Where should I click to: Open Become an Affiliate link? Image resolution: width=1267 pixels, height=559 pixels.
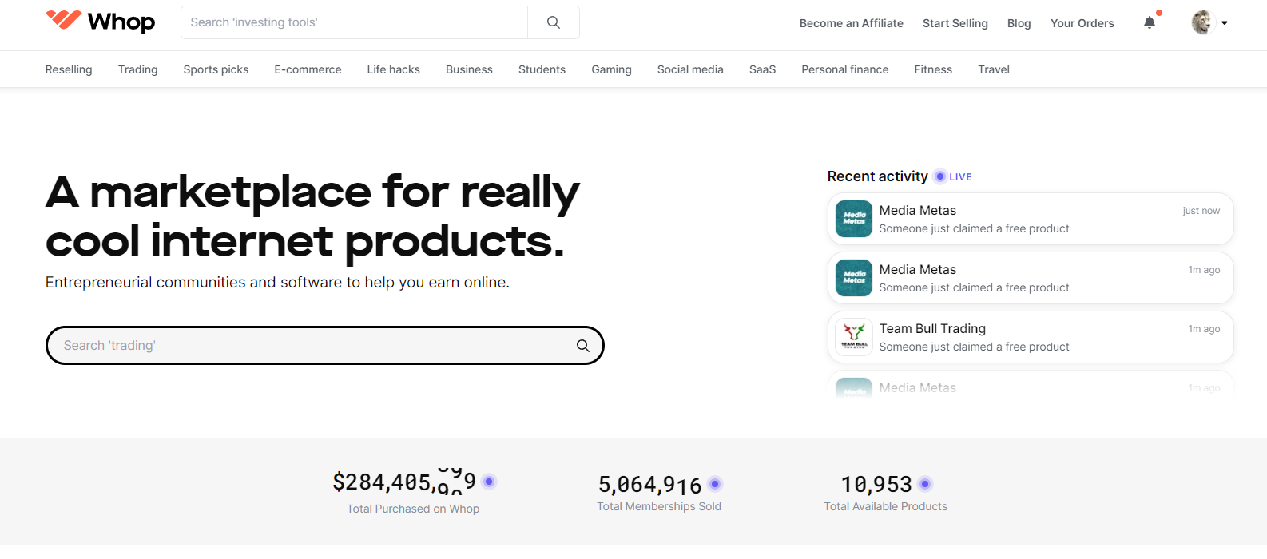[852, 23]
